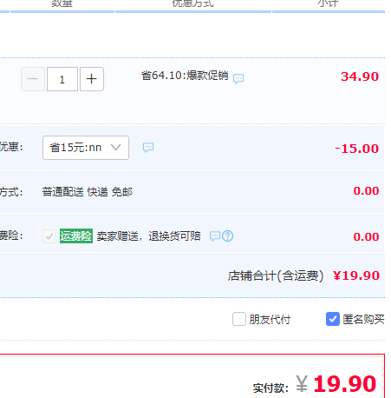Click the plus quantity increase button
The width and height of the screenshot is (391, 398).
tap(92, 79)
